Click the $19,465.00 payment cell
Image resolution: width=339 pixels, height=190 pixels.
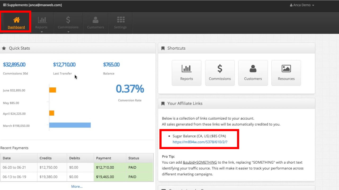click(110, 177)
